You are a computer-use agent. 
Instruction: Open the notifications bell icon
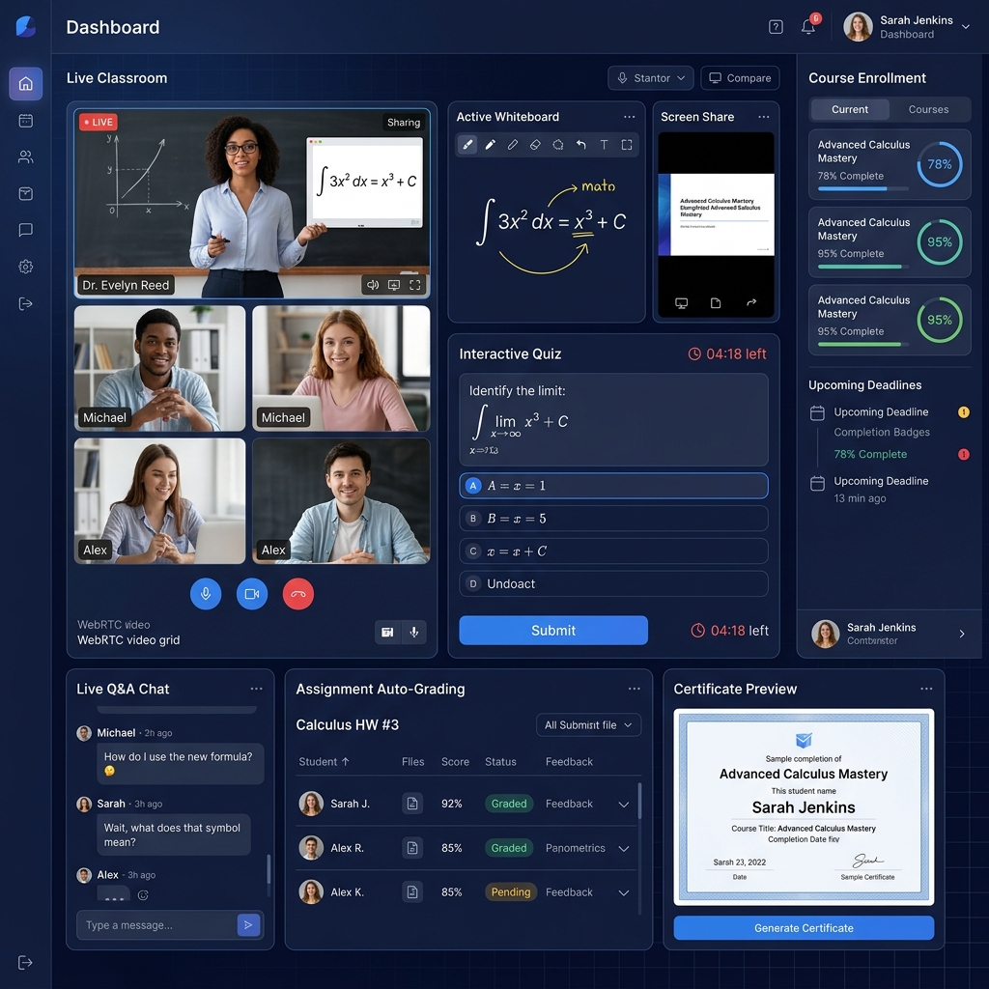pyautogui.click(x=808, y=26)
